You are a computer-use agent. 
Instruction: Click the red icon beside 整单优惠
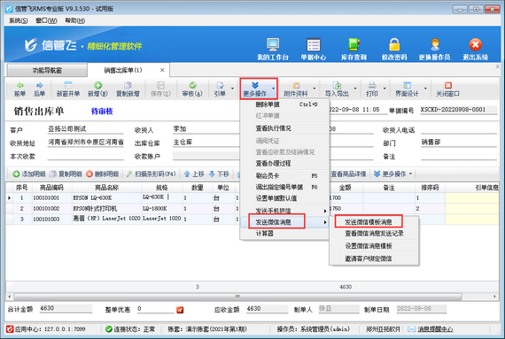pyautogui.click(x=180, y=310)
